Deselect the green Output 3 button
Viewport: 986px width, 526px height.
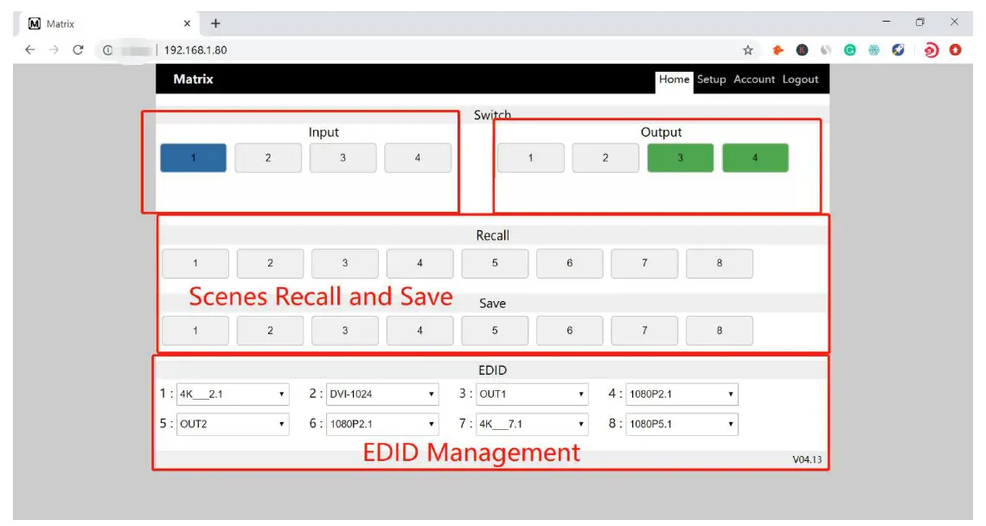coord(680,157)
